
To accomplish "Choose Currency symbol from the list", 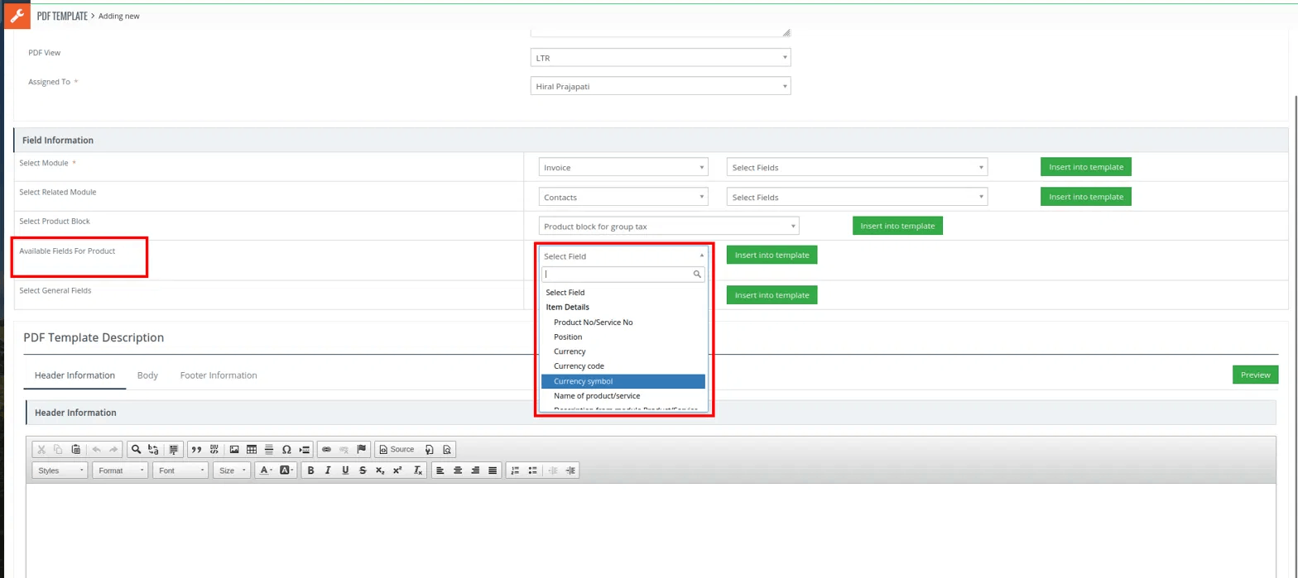I will [623, 381].
